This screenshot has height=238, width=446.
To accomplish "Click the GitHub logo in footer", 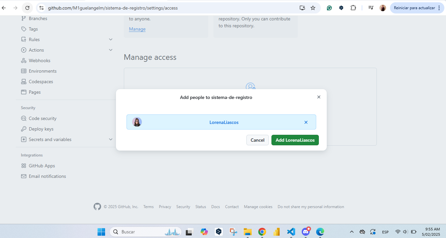I will [x=97, y=206].
